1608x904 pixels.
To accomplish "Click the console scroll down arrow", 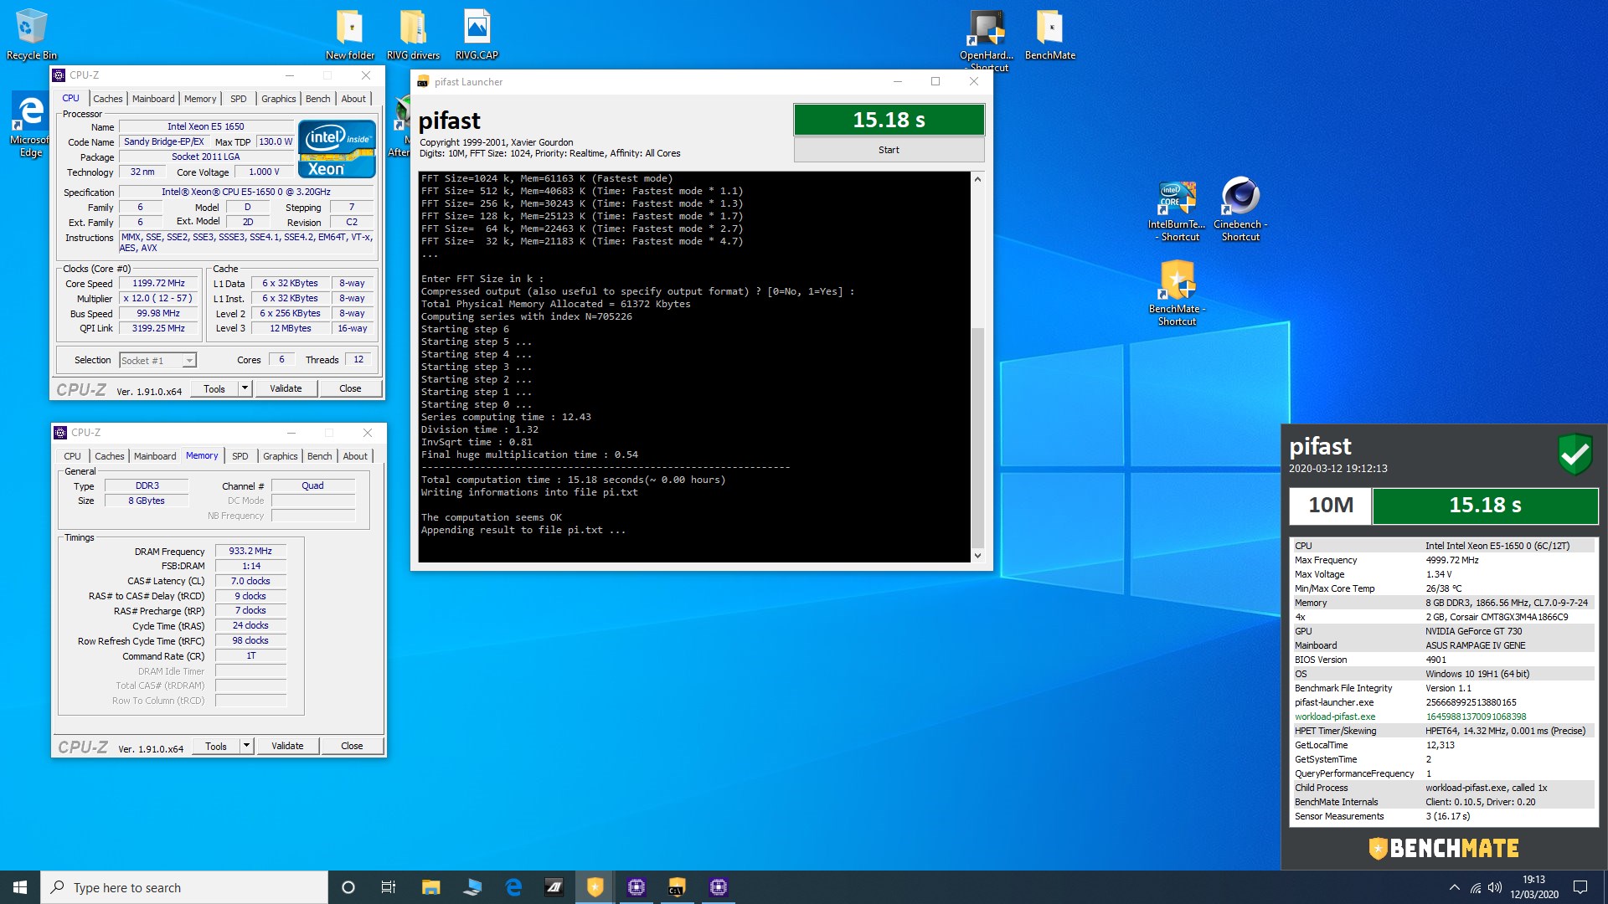I will click(x=977, y=555).
